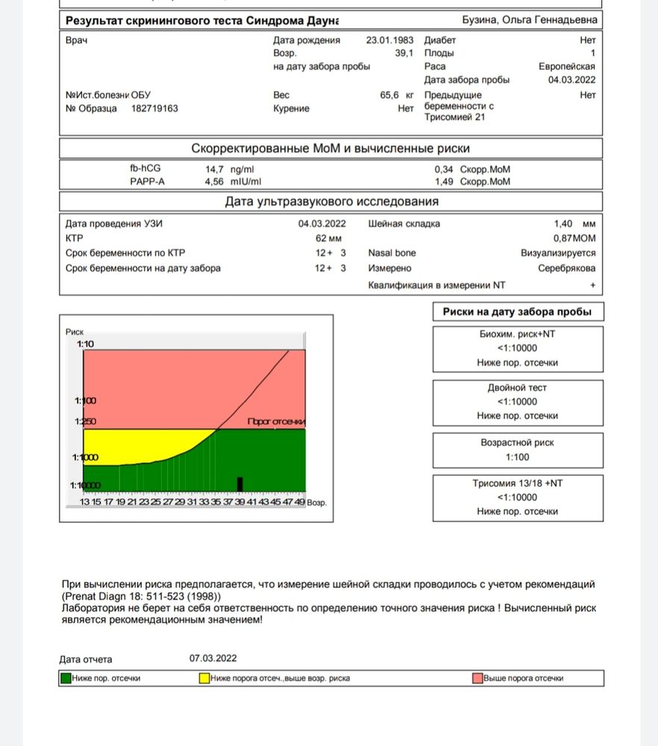Click the red legend swatch
The width and height of the screenshot is (658, 746).
point(477,678)
